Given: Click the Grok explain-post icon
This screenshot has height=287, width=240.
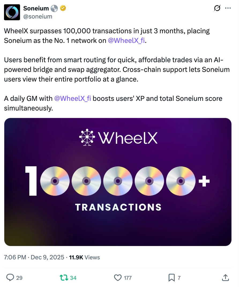Looking at the screenshot, I should pyautogui.click(x=217, y=8).
